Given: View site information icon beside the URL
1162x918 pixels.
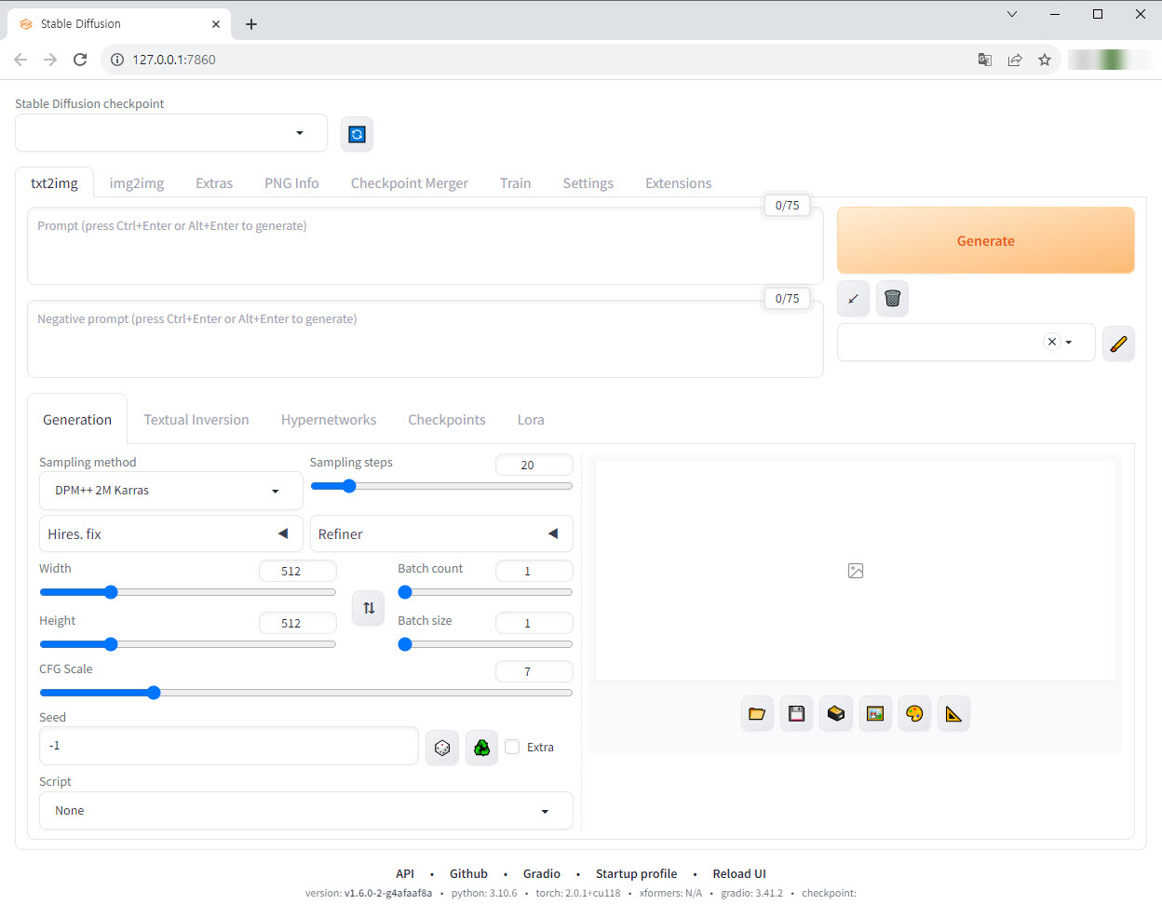Looking at the screenshot, I should pyautogui.click(x=117, y=60).
